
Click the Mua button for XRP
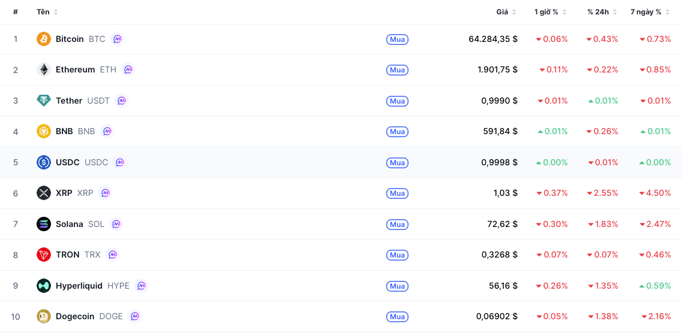pos(397,193)
